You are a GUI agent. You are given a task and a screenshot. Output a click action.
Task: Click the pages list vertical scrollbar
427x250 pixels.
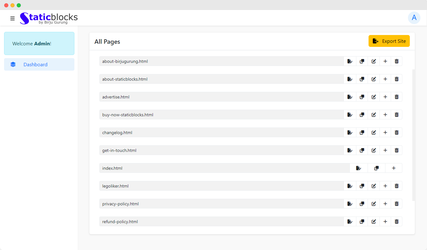pos(414,135)
